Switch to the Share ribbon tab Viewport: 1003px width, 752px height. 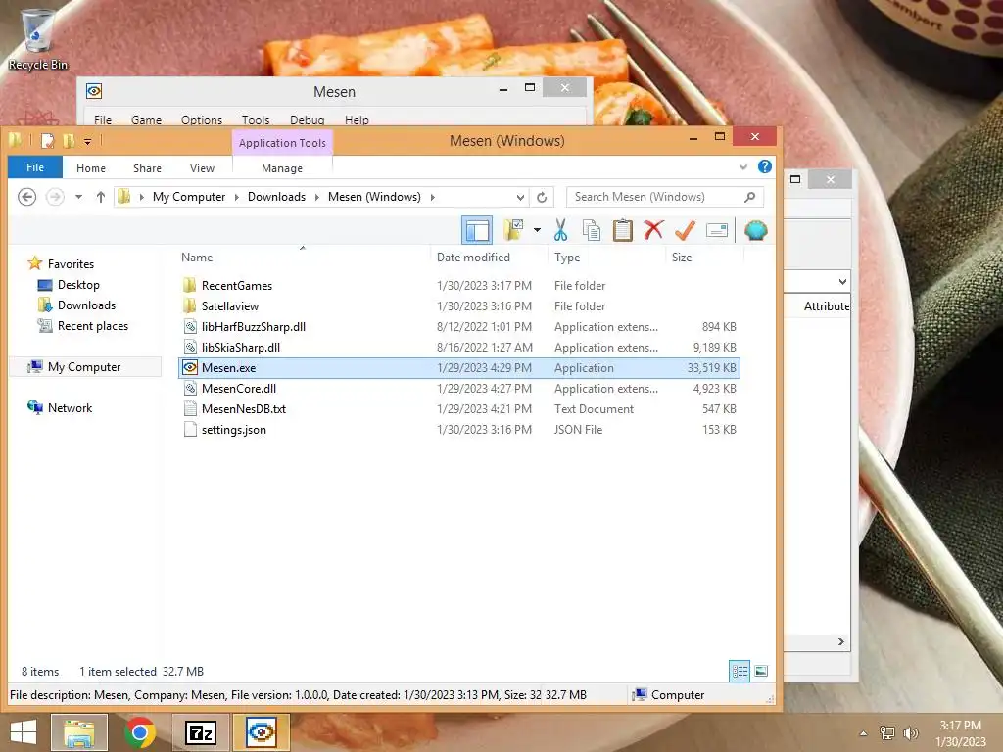tap(147, 168)
